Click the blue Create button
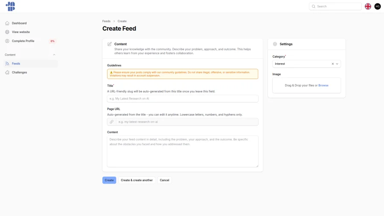This screenshot has width=384, height=216. pos(109,180)
